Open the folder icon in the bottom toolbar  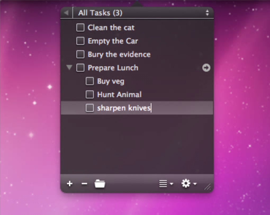100,184
